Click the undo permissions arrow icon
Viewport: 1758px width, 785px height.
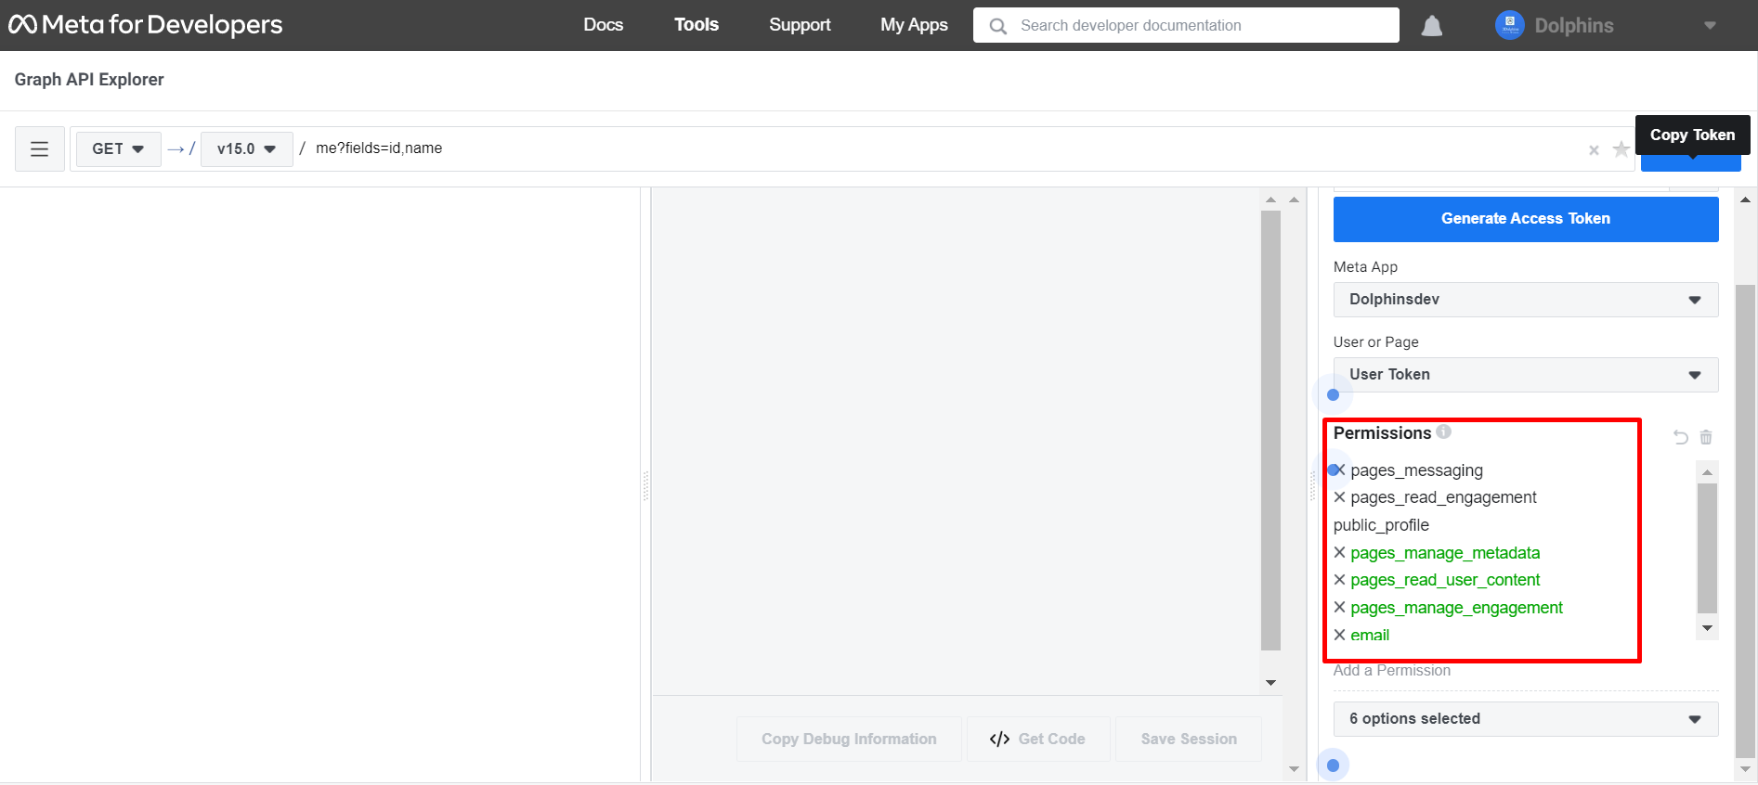tap(1680, 437)
